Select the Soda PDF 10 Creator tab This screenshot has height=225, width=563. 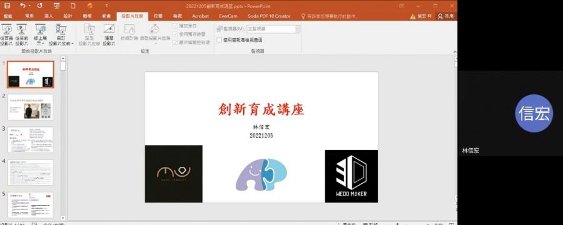tap(269, 16)
